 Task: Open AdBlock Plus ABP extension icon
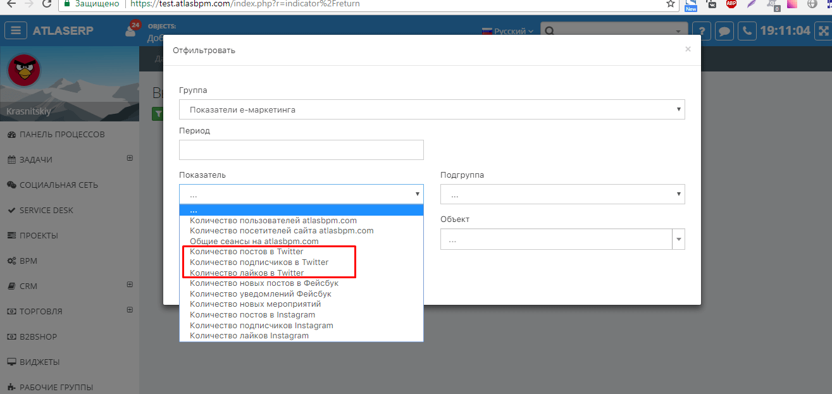pos(731,4)
